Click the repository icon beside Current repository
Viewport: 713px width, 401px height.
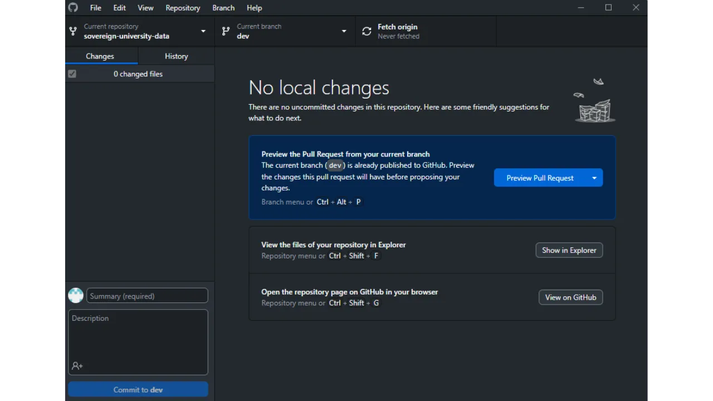[73, 31]
